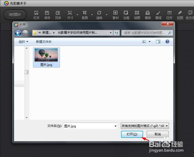Image resolution: width=194 pixels, height=157 pixels.
Task: Click the 另存 (Save As) toolbar icon
Action: (58, 15)
